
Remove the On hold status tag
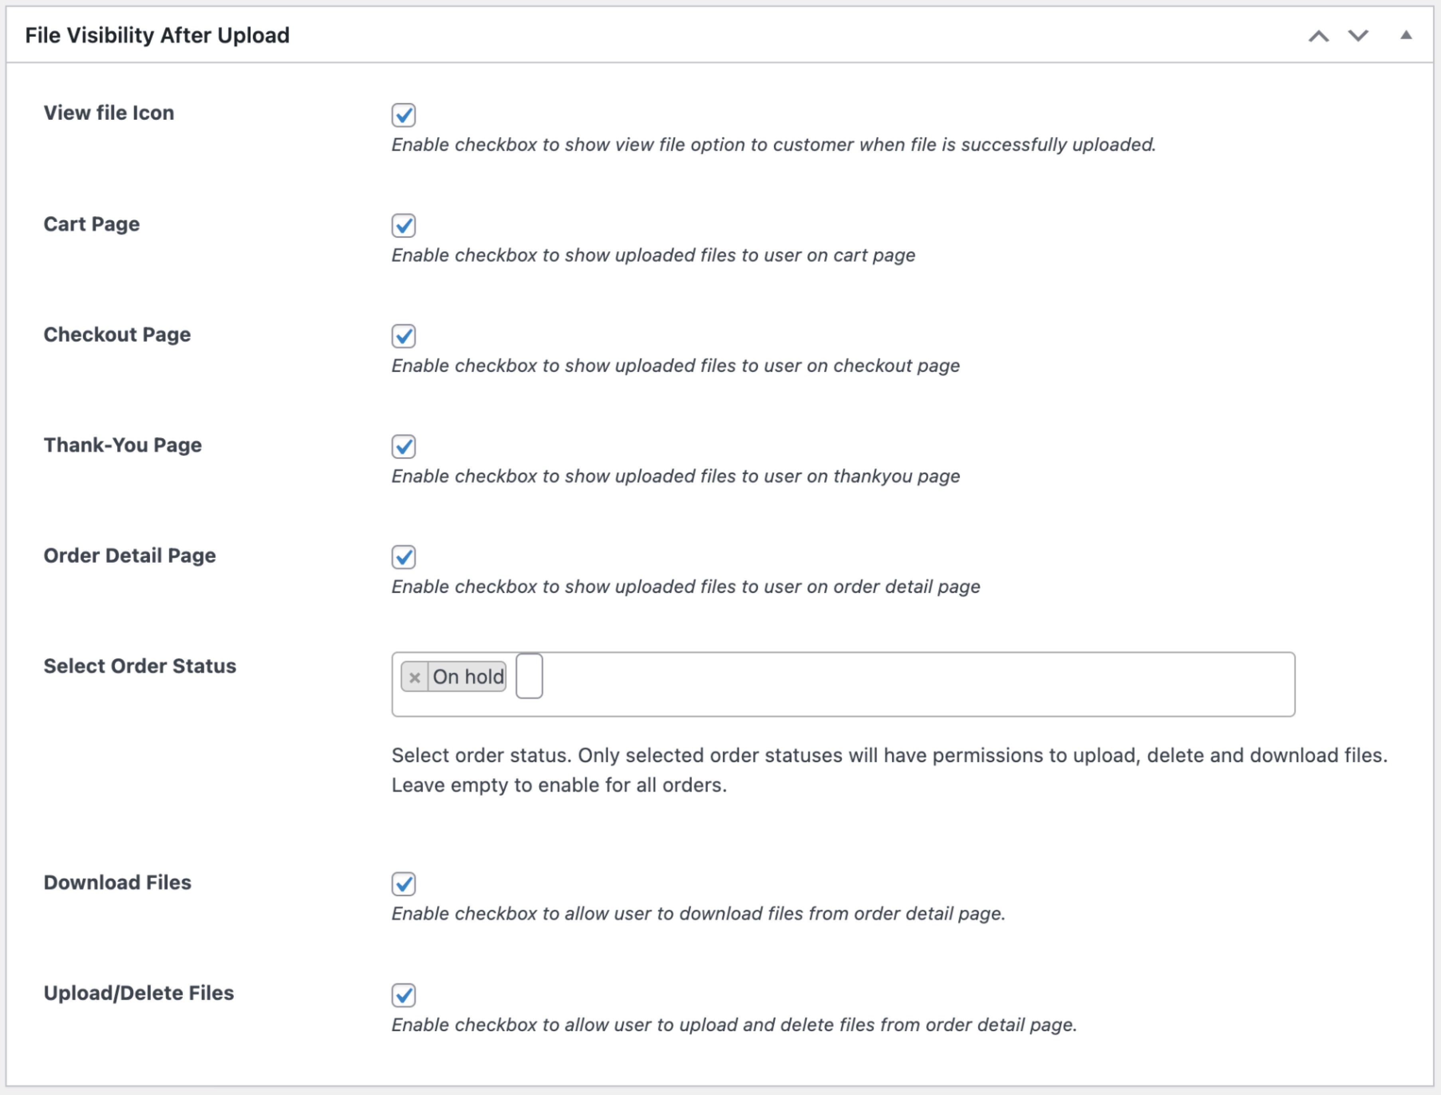[x=415, y=677]
